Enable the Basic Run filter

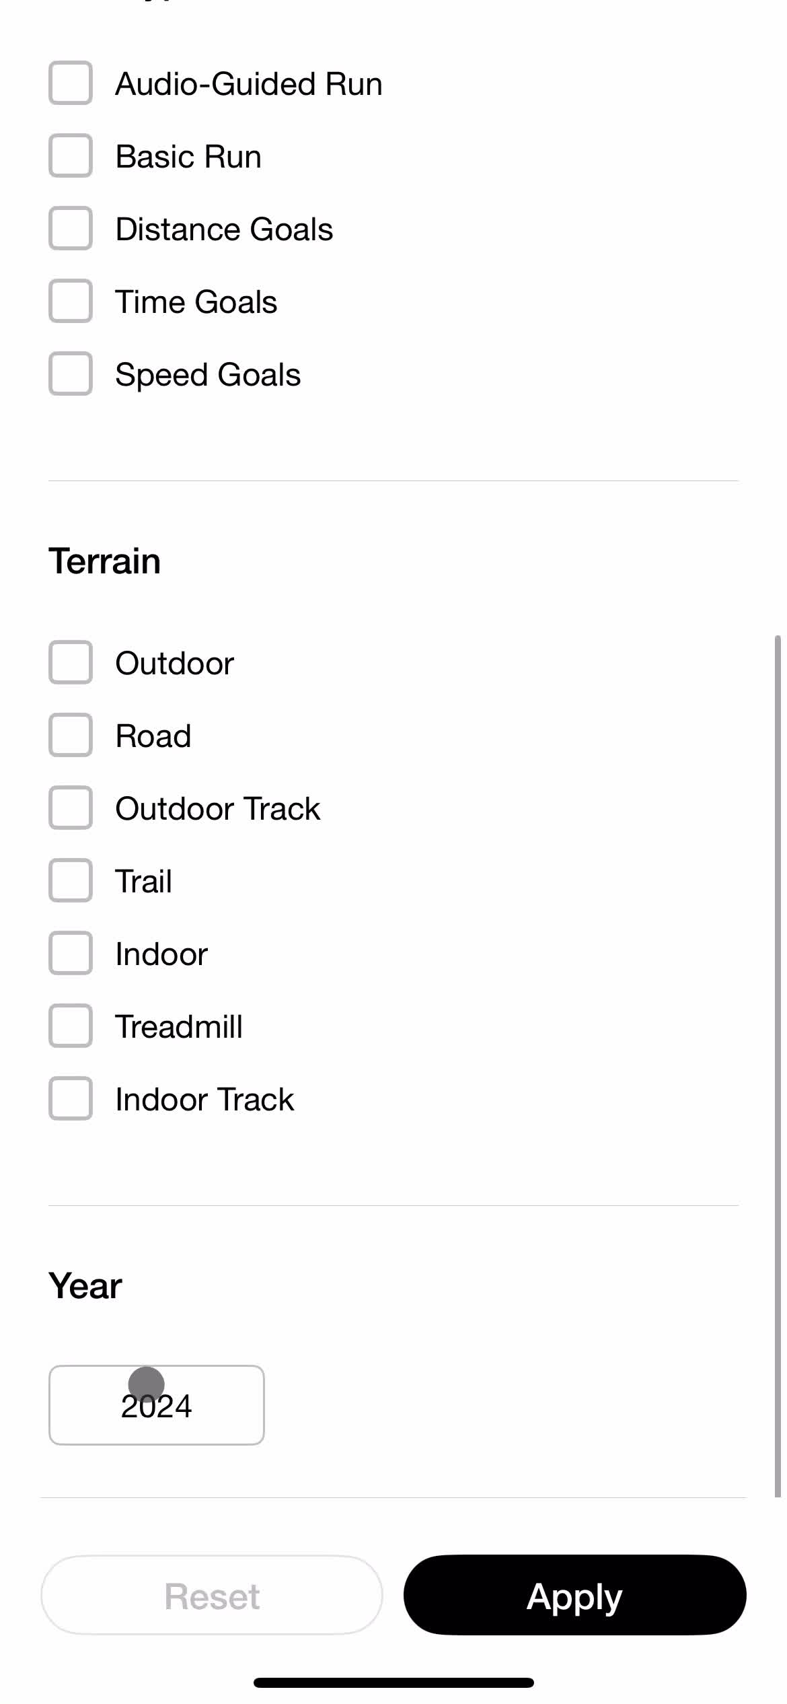[x=70, y=156]
